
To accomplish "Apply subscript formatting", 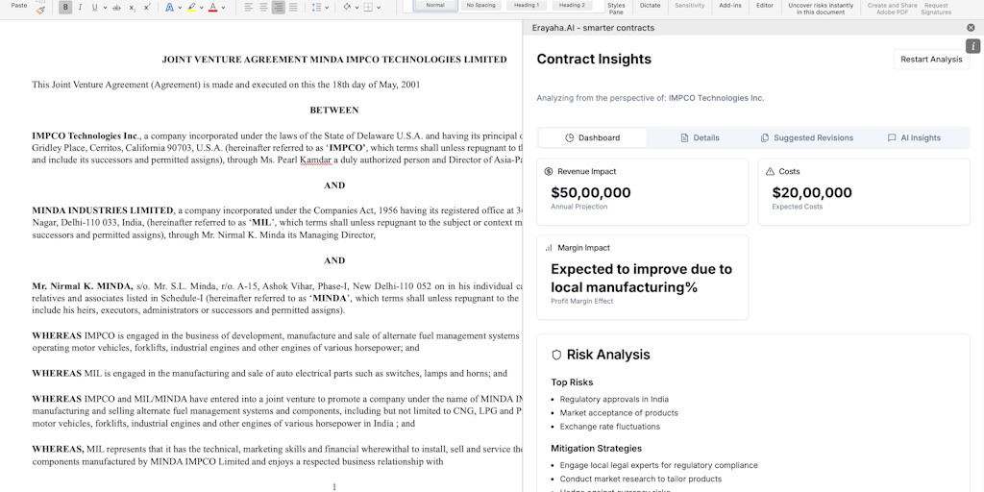I will coord(132,8).
